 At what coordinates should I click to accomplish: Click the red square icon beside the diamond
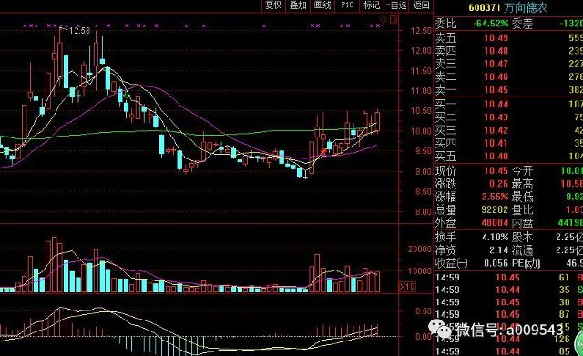[394, 19]
